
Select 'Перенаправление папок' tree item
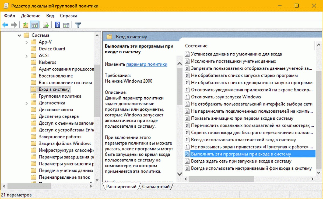tap(64, 177)
